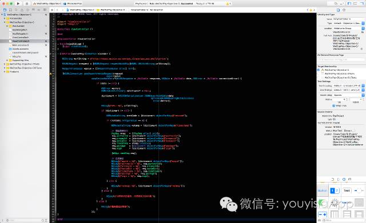Viewport: 366px width, 223px height.
Task: Collapse the WeChatPay-Objective-C group folder
Action: click(x=5, y=22)
